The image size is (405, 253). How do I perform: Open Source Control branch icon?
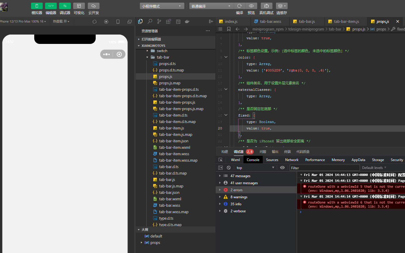159,21
